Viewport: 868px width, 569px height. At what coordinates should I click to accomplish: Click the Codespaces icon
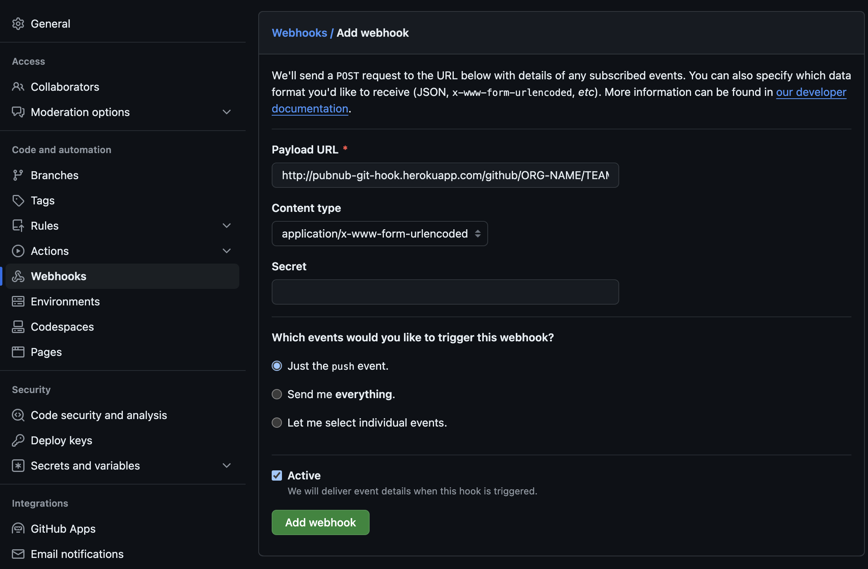coord(18,327)
